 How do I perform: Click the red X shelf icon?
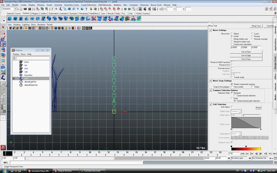94,19
